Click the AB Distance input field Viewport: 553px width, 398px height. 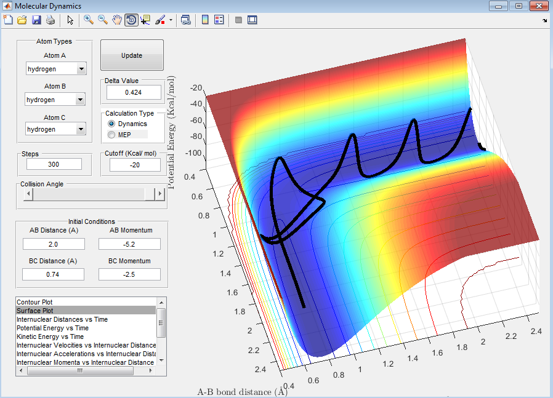tap(54, 244)
